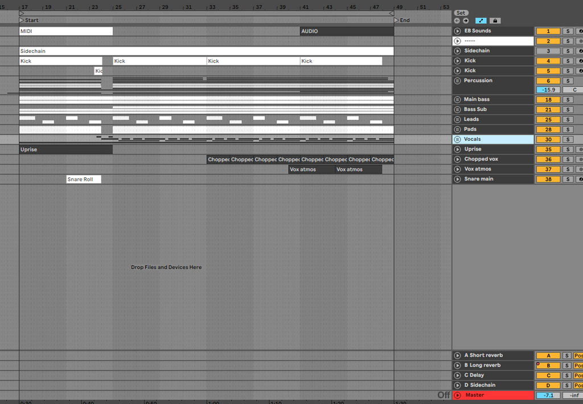
Task: Solo the B Long reverb return
Action: pyautogui.click(x=566, y=365)
